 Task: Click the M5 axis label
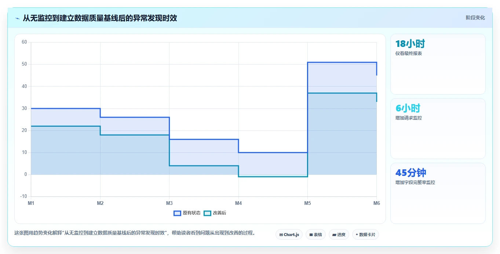coord(307,203)
